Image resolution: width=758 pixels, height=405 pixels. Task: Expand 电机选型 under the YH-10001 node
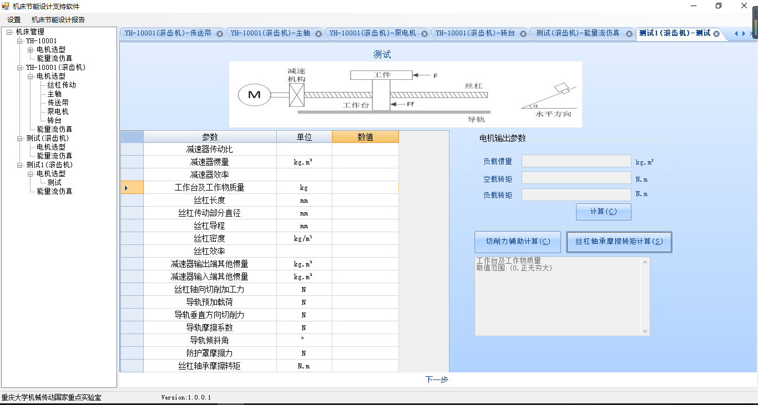[31, 50]
